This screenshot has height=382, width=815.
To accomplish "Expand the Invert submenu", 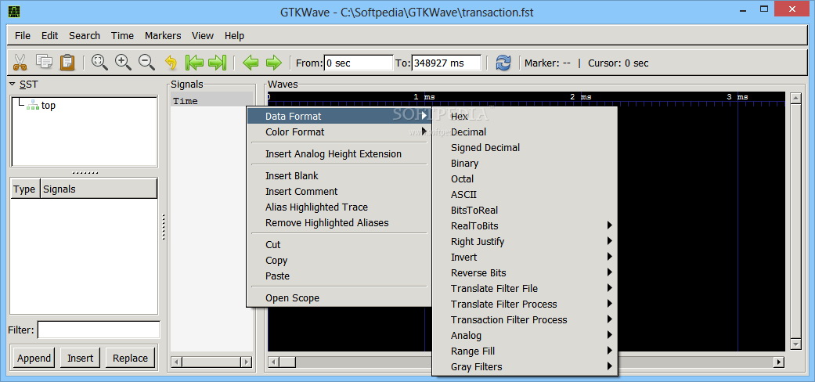I will coord(525,257).
